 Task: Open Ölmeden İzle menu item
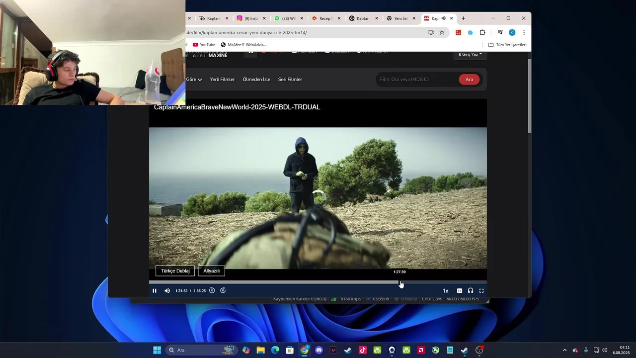pyautogui.click(x=256, y=80)
